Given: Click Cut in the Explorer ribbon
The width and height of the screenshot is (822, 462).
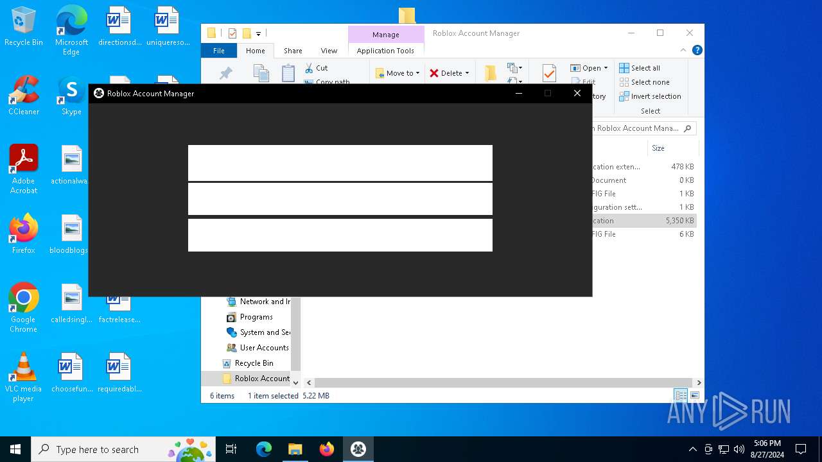Looking at the screenshot, I should pos(317,68).
